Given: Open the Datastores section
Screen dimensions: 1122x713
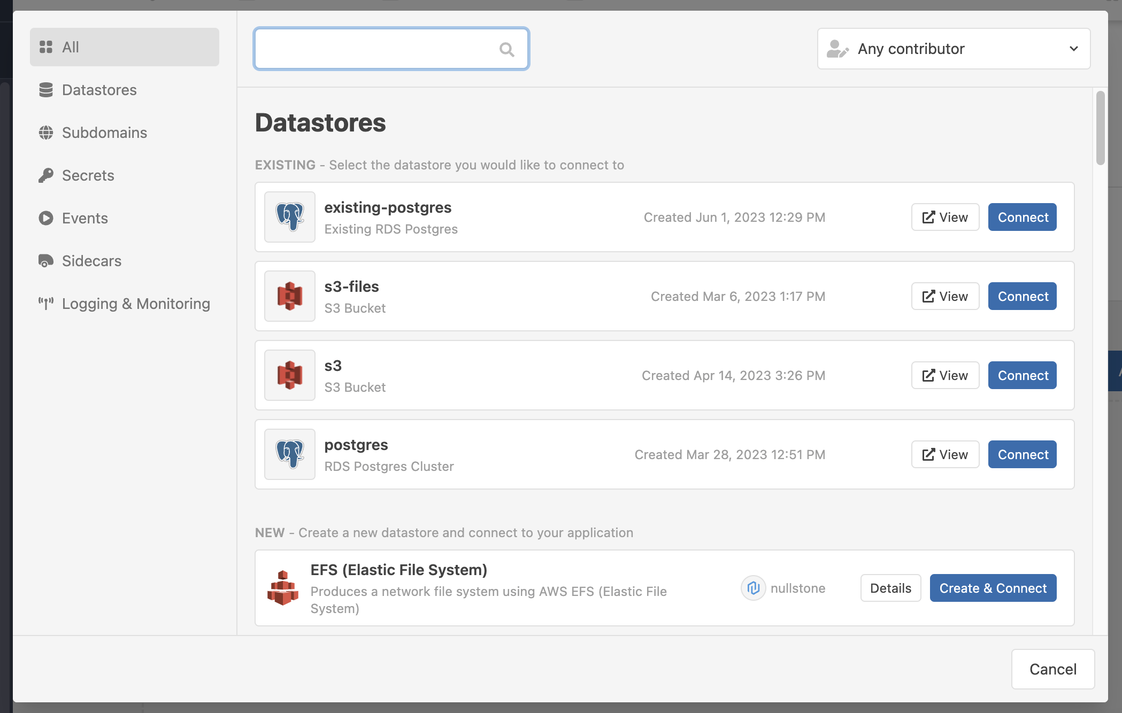Looking at the screenshot, I should [99, 89].
